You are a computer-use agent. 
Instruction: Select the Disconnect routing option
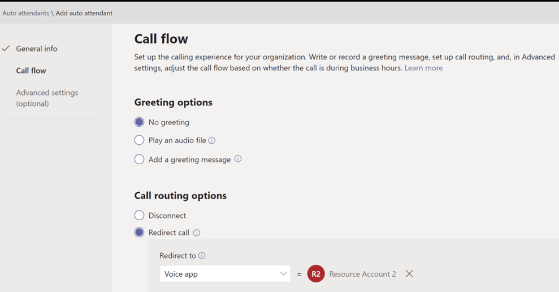tap(140, 215)
